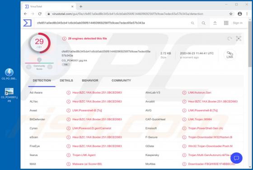This screenshot has width=253, height=170.
Task: Click the search magnifier in the toolbar
Action: (x=203, y=23)
